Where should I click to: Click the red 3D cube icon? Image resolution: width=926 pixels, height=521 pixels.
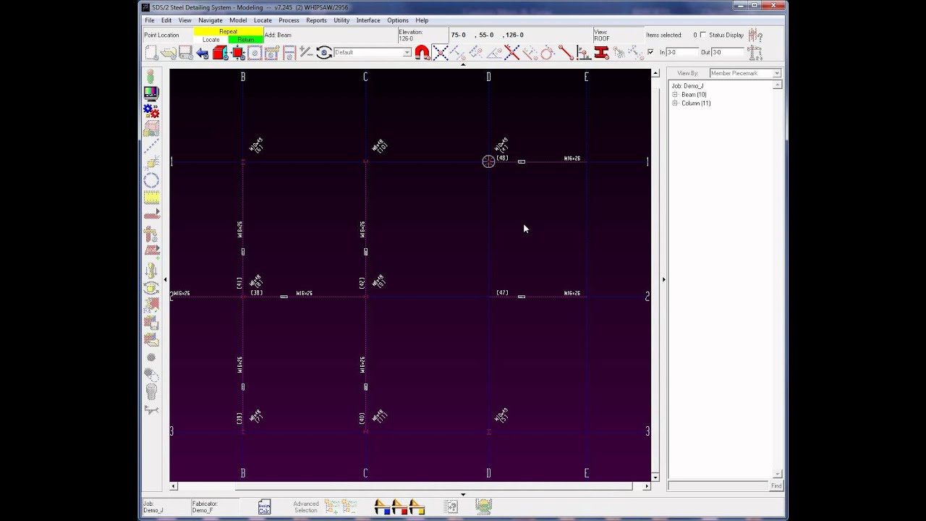[x=220, y=53]
